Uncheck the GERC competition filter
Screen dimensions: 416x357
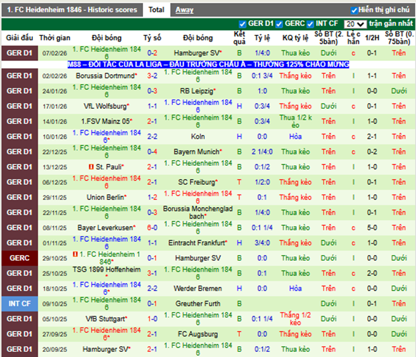click(x=279, y=24)
